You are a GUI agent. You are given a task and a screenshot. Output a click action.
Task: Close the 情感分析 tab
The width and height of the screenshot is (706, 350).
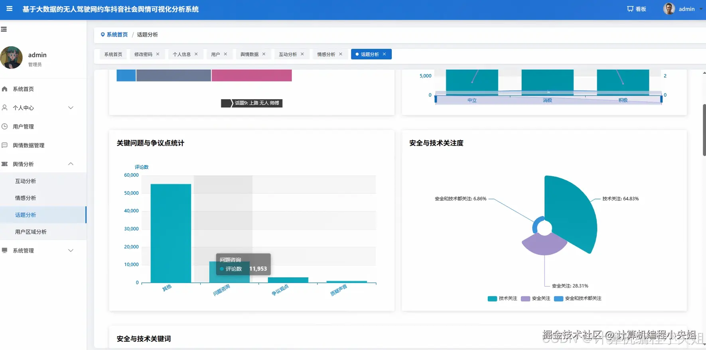coord(340,54)
